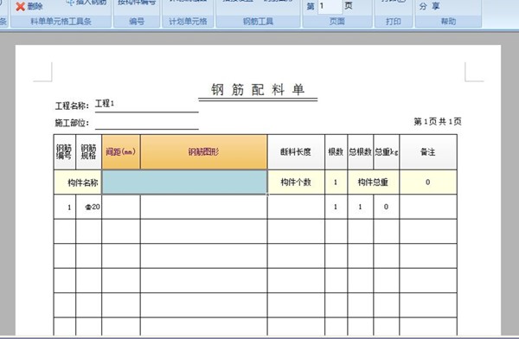
Task: Click the red X delete icon
Action: tap(20, 6)
